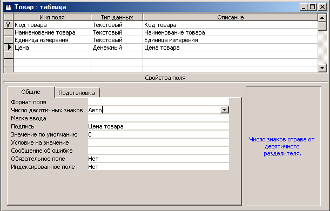Close the Товар table window

tap(322, 7)
